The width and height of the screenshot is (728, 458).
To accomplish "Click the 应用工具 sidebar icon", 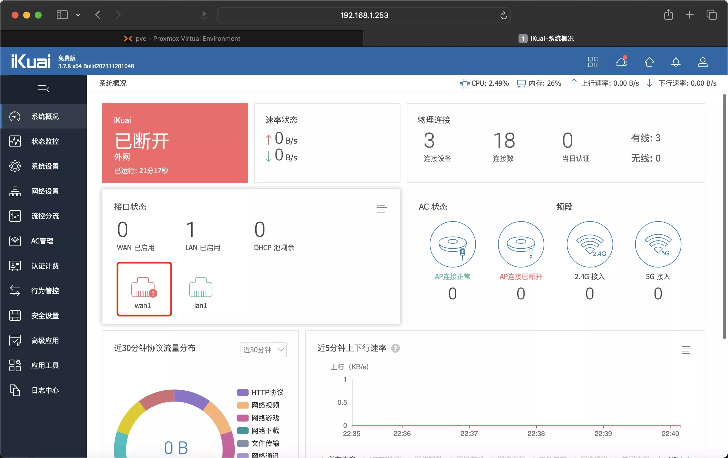I will (x=15, y=365).
